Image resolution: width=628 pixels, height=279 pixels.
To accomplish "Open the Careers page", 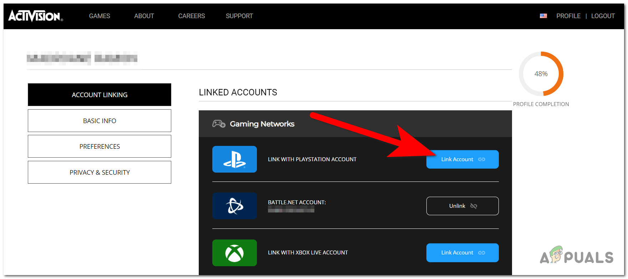I will [x=192, y=16].
